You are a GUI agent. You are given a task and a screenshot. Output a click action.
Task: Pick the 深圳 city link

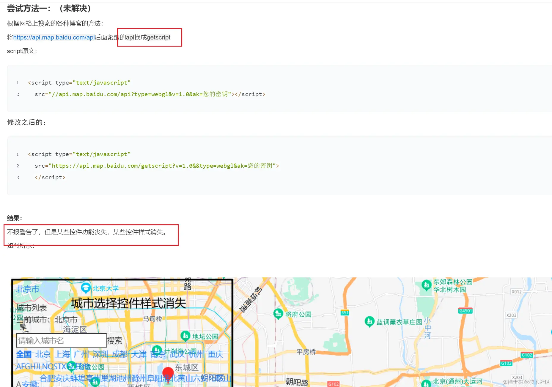click(100, 354)
